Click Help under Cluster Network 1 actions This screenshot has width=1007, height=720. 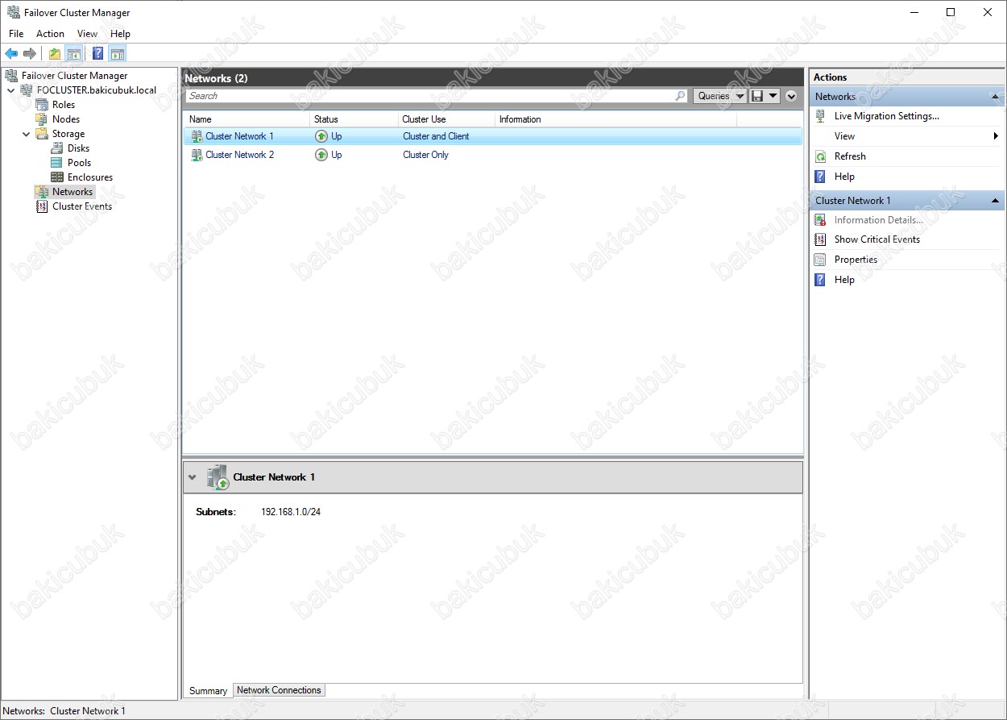844,280
